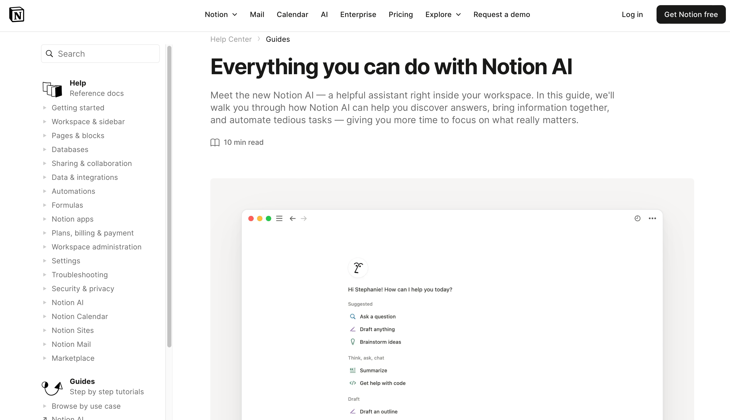
Task: Select the Pricing menu item
Action: 401,14
